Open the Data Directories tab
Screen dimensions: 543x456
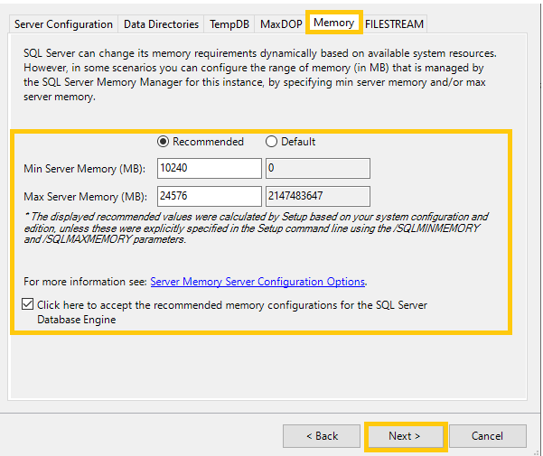161,24
